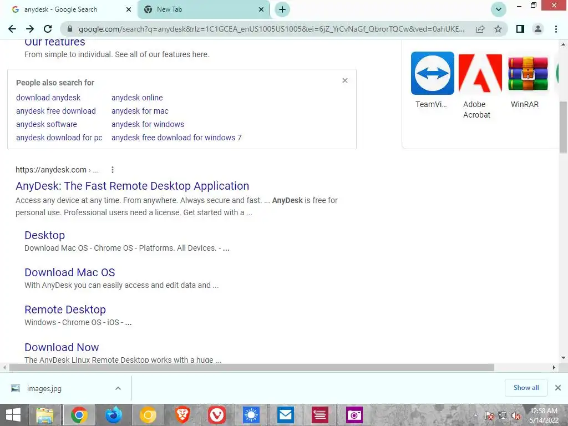Open the 'anydesk software' suggestion
The width and height of the screenshot is (568, 426).
point(47,124)
